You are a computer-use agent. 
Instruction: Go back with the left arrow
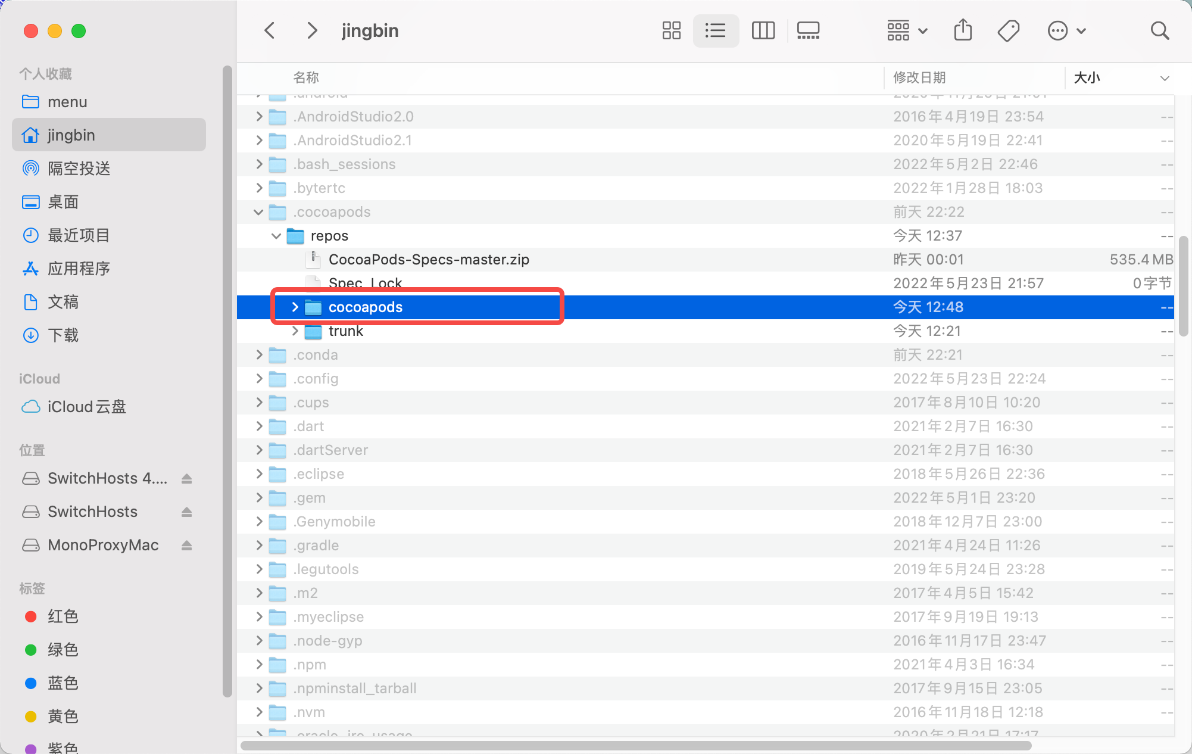(x=270, y=30)
